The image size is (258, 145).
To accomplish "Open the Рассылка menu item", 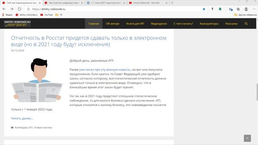I will [231, 23].
